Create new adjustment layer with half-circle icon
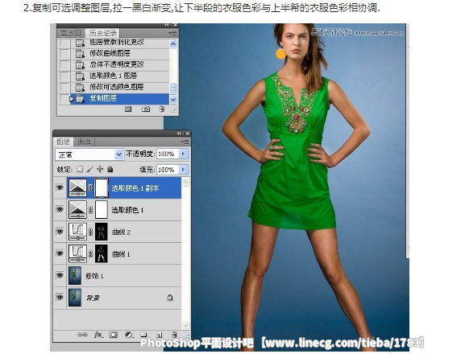This screenshot has width=469, height=358. click(129, 335)
